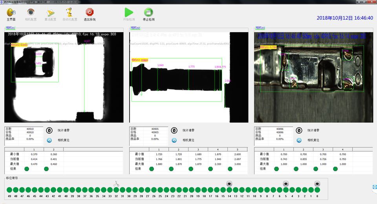Click the 相机01 live image view
377x204 pixels.
pos(64,77)
